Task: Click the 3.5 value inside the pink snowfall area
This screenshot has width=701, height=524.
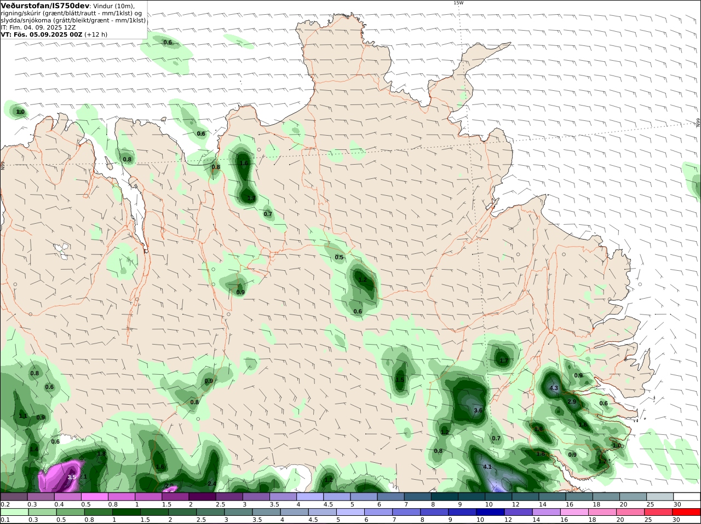Action: click(71, 478)
